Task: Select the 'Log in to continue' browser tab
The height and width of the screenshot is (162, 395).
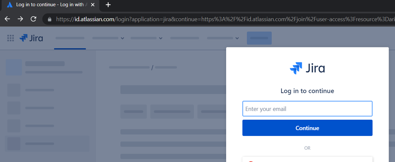Action: click(x=50, y=5)
